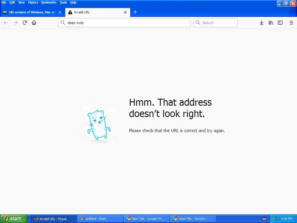Switch to New Tab - Google Chrome taskbar item
Viewport: 297px width, 223px height.
(146, 219)
